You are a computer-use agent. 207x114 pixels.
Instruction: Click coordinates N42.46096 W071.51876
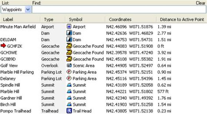tap(129, 27)
